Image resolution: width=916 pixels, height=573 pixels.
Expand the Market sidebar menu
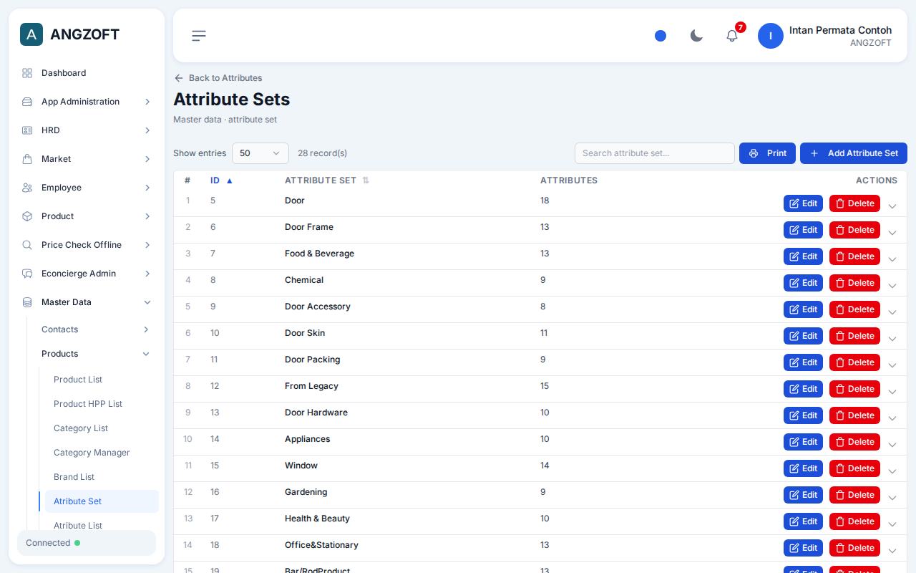point(86,159)
